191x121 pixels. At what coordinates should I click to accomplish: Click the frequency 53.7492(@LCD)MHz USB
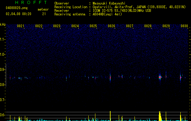[133, 11]
